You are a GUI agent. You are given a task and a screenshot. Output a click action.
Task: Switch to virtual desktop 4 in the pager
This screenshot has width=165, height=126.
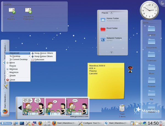point(49,125)
